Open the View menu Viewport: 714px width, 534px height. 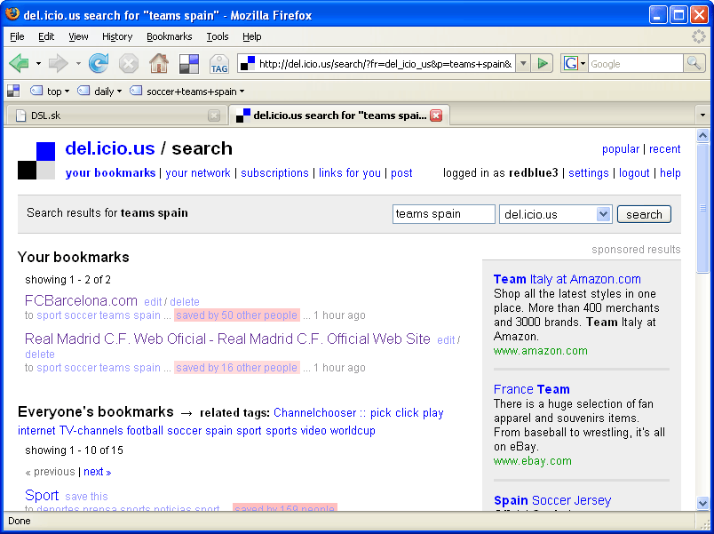[78, 36]
